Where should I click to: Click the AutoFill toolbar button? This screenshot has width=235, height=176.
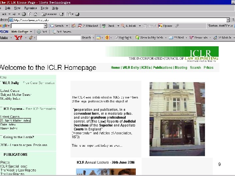pyautogui.click(x=149, y=26)
